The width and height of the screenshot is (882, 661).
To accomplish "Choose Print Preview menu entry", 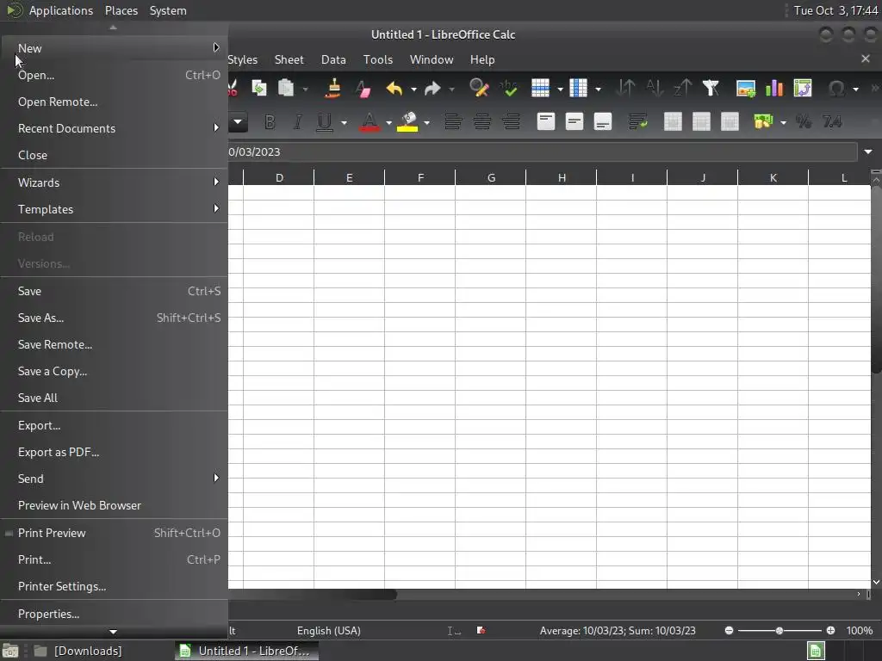I will pyautogui.click(x=115, y=533).
